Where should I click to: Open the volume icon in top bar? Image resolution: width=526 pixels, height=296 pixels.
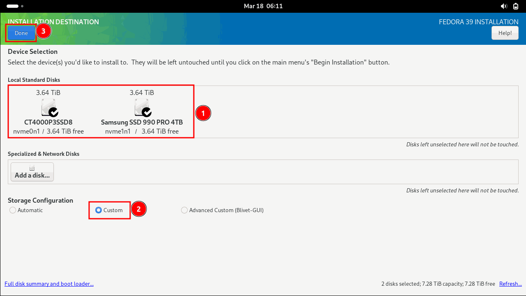(504, 6)
